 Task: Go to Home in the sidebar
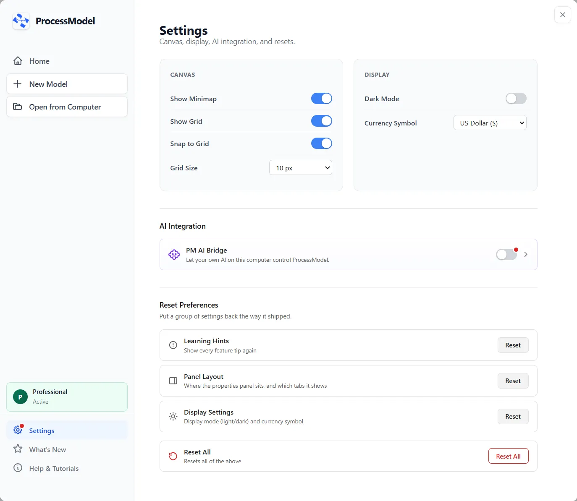coord(67,61)
